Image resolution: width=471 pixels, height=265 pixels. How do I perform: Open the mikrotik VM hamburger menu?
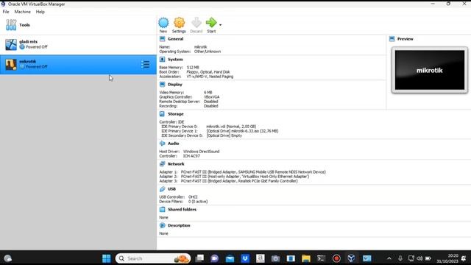(x=146, y=64)
